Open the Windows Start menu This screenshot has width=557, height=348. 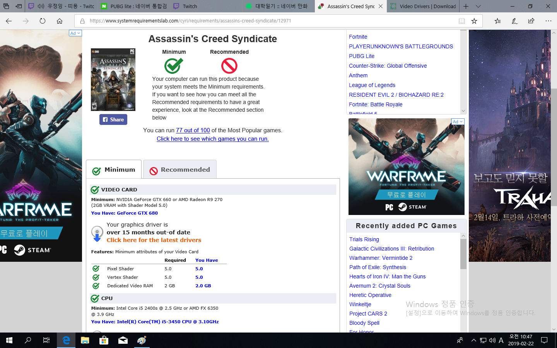pyautogui.click(x=9, y=340)
